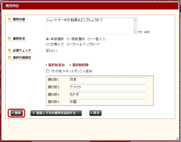Select the 一言入力 radio button
Viewport: 181px width, 142px height.
coord(89,39)
